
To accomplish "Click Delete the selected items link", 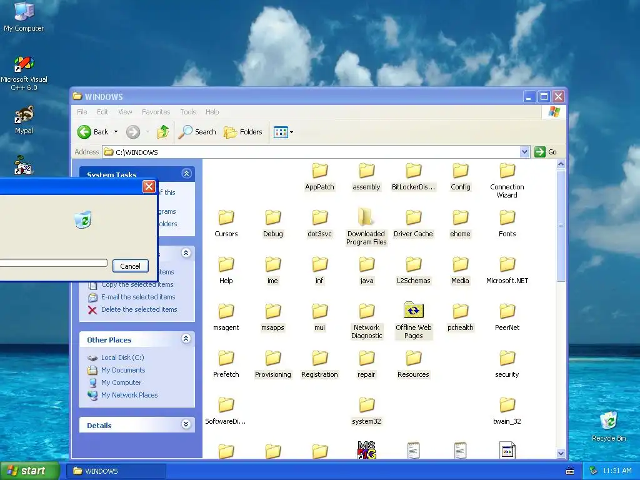I will tap(139, 309).
